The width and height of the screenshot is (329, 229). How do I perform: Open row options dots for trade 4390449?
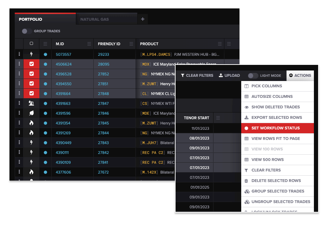(19, 143)
